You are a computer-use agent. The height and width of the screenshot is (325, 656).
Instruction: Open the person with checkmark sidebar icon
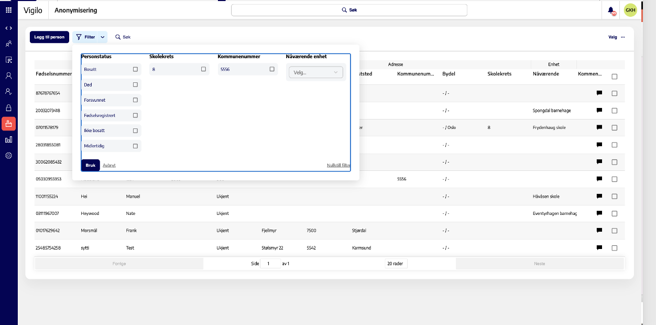(8, 91)
